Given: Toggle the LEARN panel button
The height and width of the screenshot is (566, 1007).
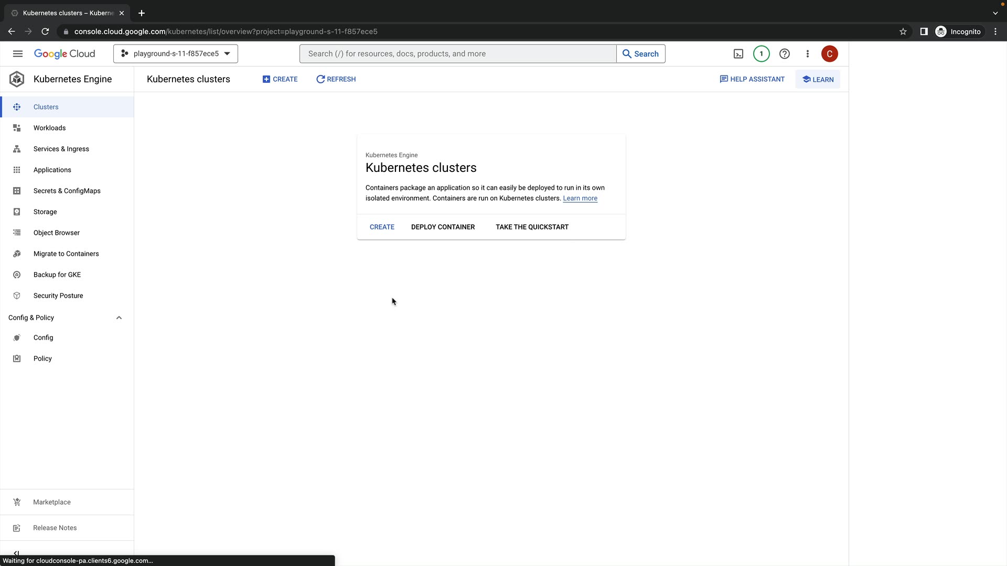Looking at the screenshot, I should coord(818,80).
